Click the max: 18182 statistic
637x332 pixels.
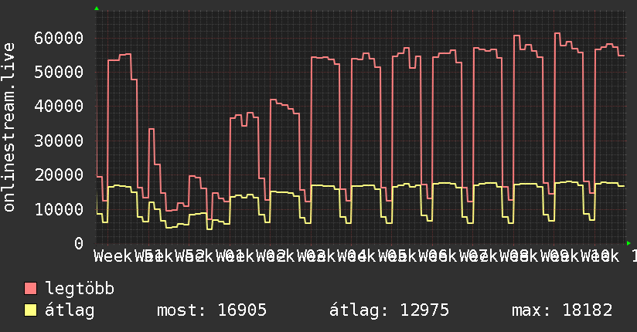point(562,310)
